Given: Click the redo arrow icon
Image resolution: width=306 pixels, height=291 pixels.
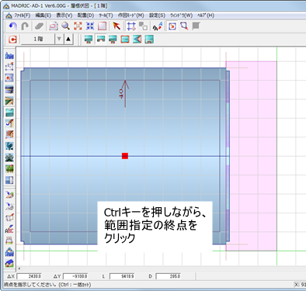Looking at the screenshot, I should (x=25, y=26).
